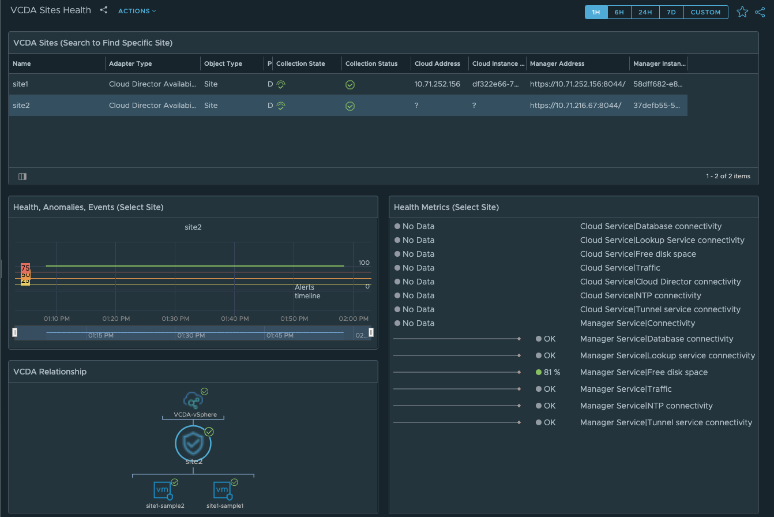Switch time range to 6H
This screenshot has height=517, width=774.
(x=619, y=12)
